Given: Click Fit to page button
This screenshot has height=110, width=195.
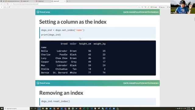Looking at the screenshot, I should click(x=154, y=7).
